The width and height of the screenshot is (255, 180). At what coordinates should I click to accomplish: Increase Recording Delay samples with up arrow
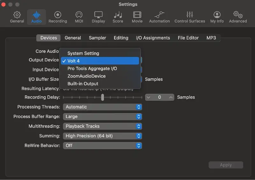[171, 97]
